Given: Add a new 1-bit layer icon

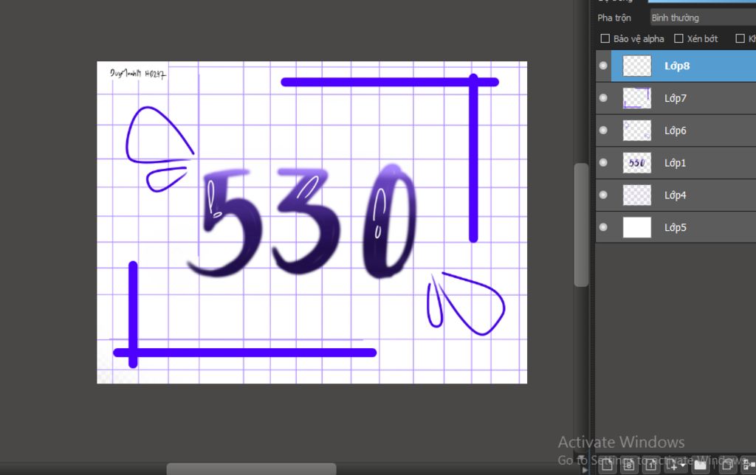Looking at the screenshot, I should (651, 465).
